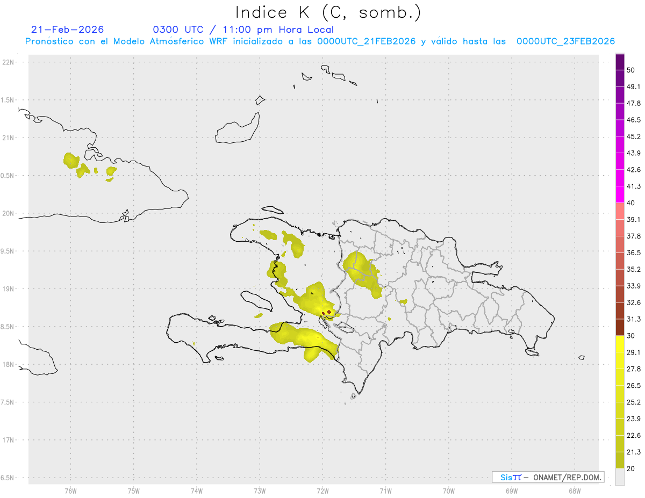Pick the magenta legend band between 40 and 41.3
The image size is (645, 498).
[x=620, y=194]
